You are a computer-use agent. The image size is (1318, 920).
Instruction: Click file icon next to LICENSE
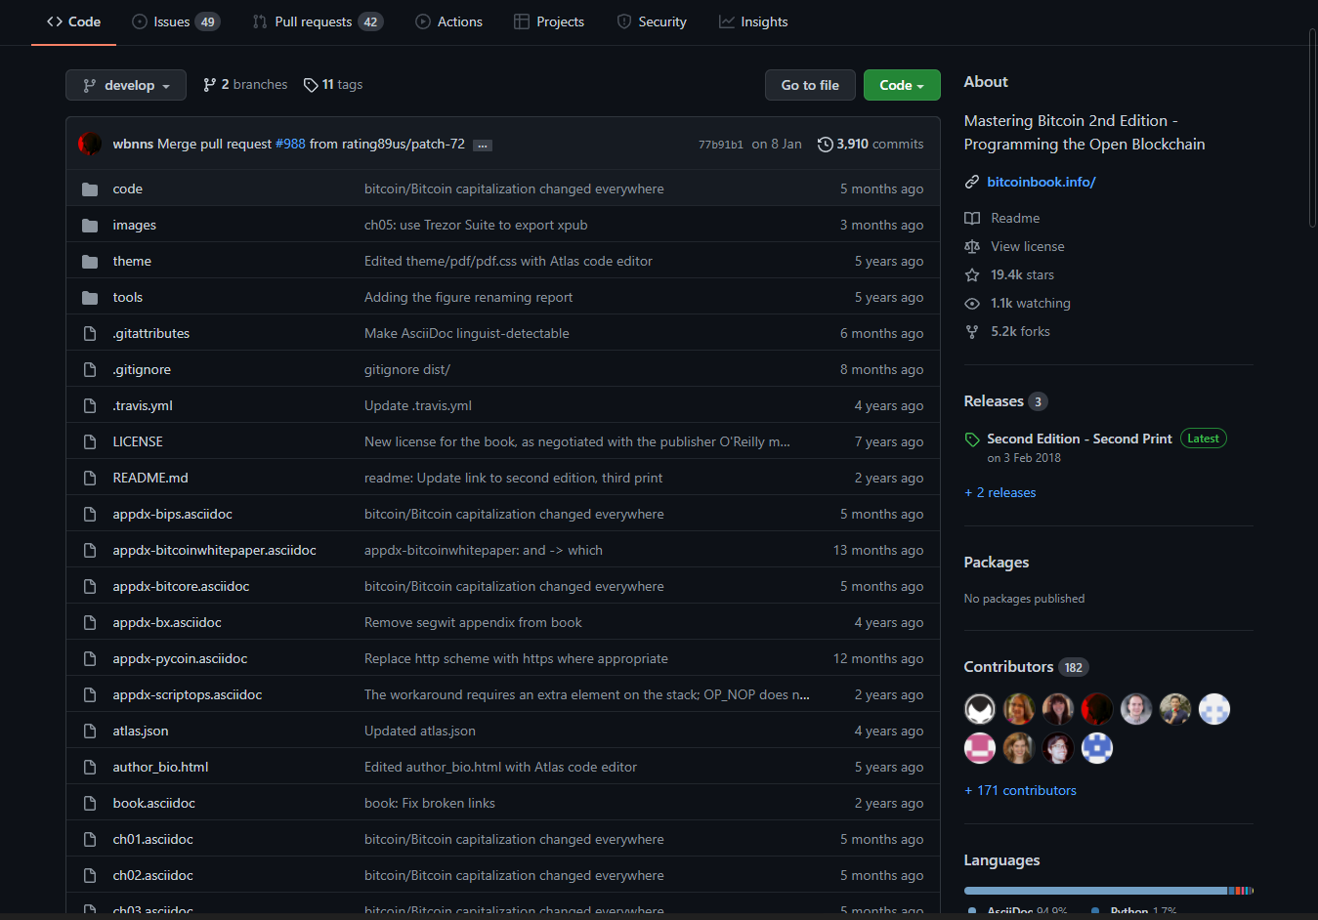[x=90, y=442]
